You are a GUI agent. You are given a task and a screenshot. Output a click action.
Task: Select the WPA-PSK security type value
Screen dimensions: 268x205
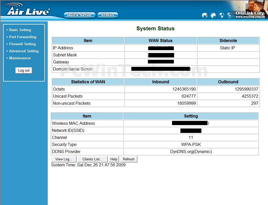(x=191, y=145)
